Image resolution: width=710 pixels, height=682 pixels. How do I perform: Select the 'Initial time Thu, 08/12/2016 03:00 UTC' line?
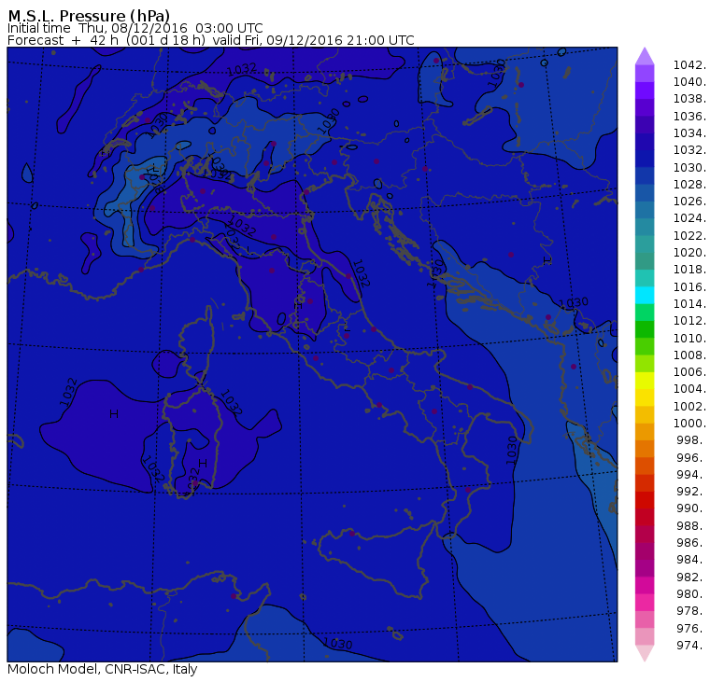click(x=135, y=28)
